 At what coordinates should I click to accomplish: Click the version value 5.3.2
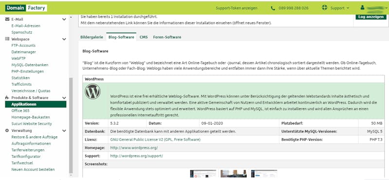[115, 123]
